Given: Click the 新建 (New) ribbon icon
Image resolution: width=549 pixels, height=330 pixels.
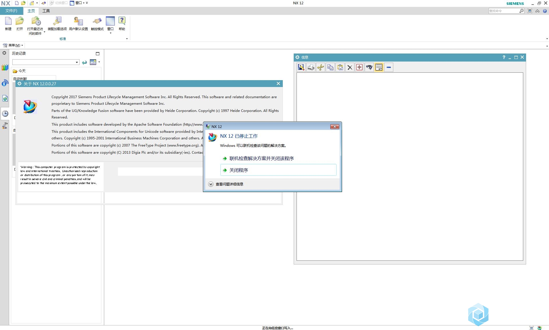Looking at the screenshot, I should [x=8, y=23].
